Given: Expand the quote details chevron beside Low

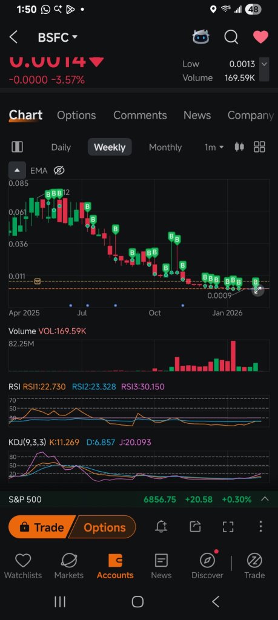Looking at the screenshot, I should tap(264, 64).
